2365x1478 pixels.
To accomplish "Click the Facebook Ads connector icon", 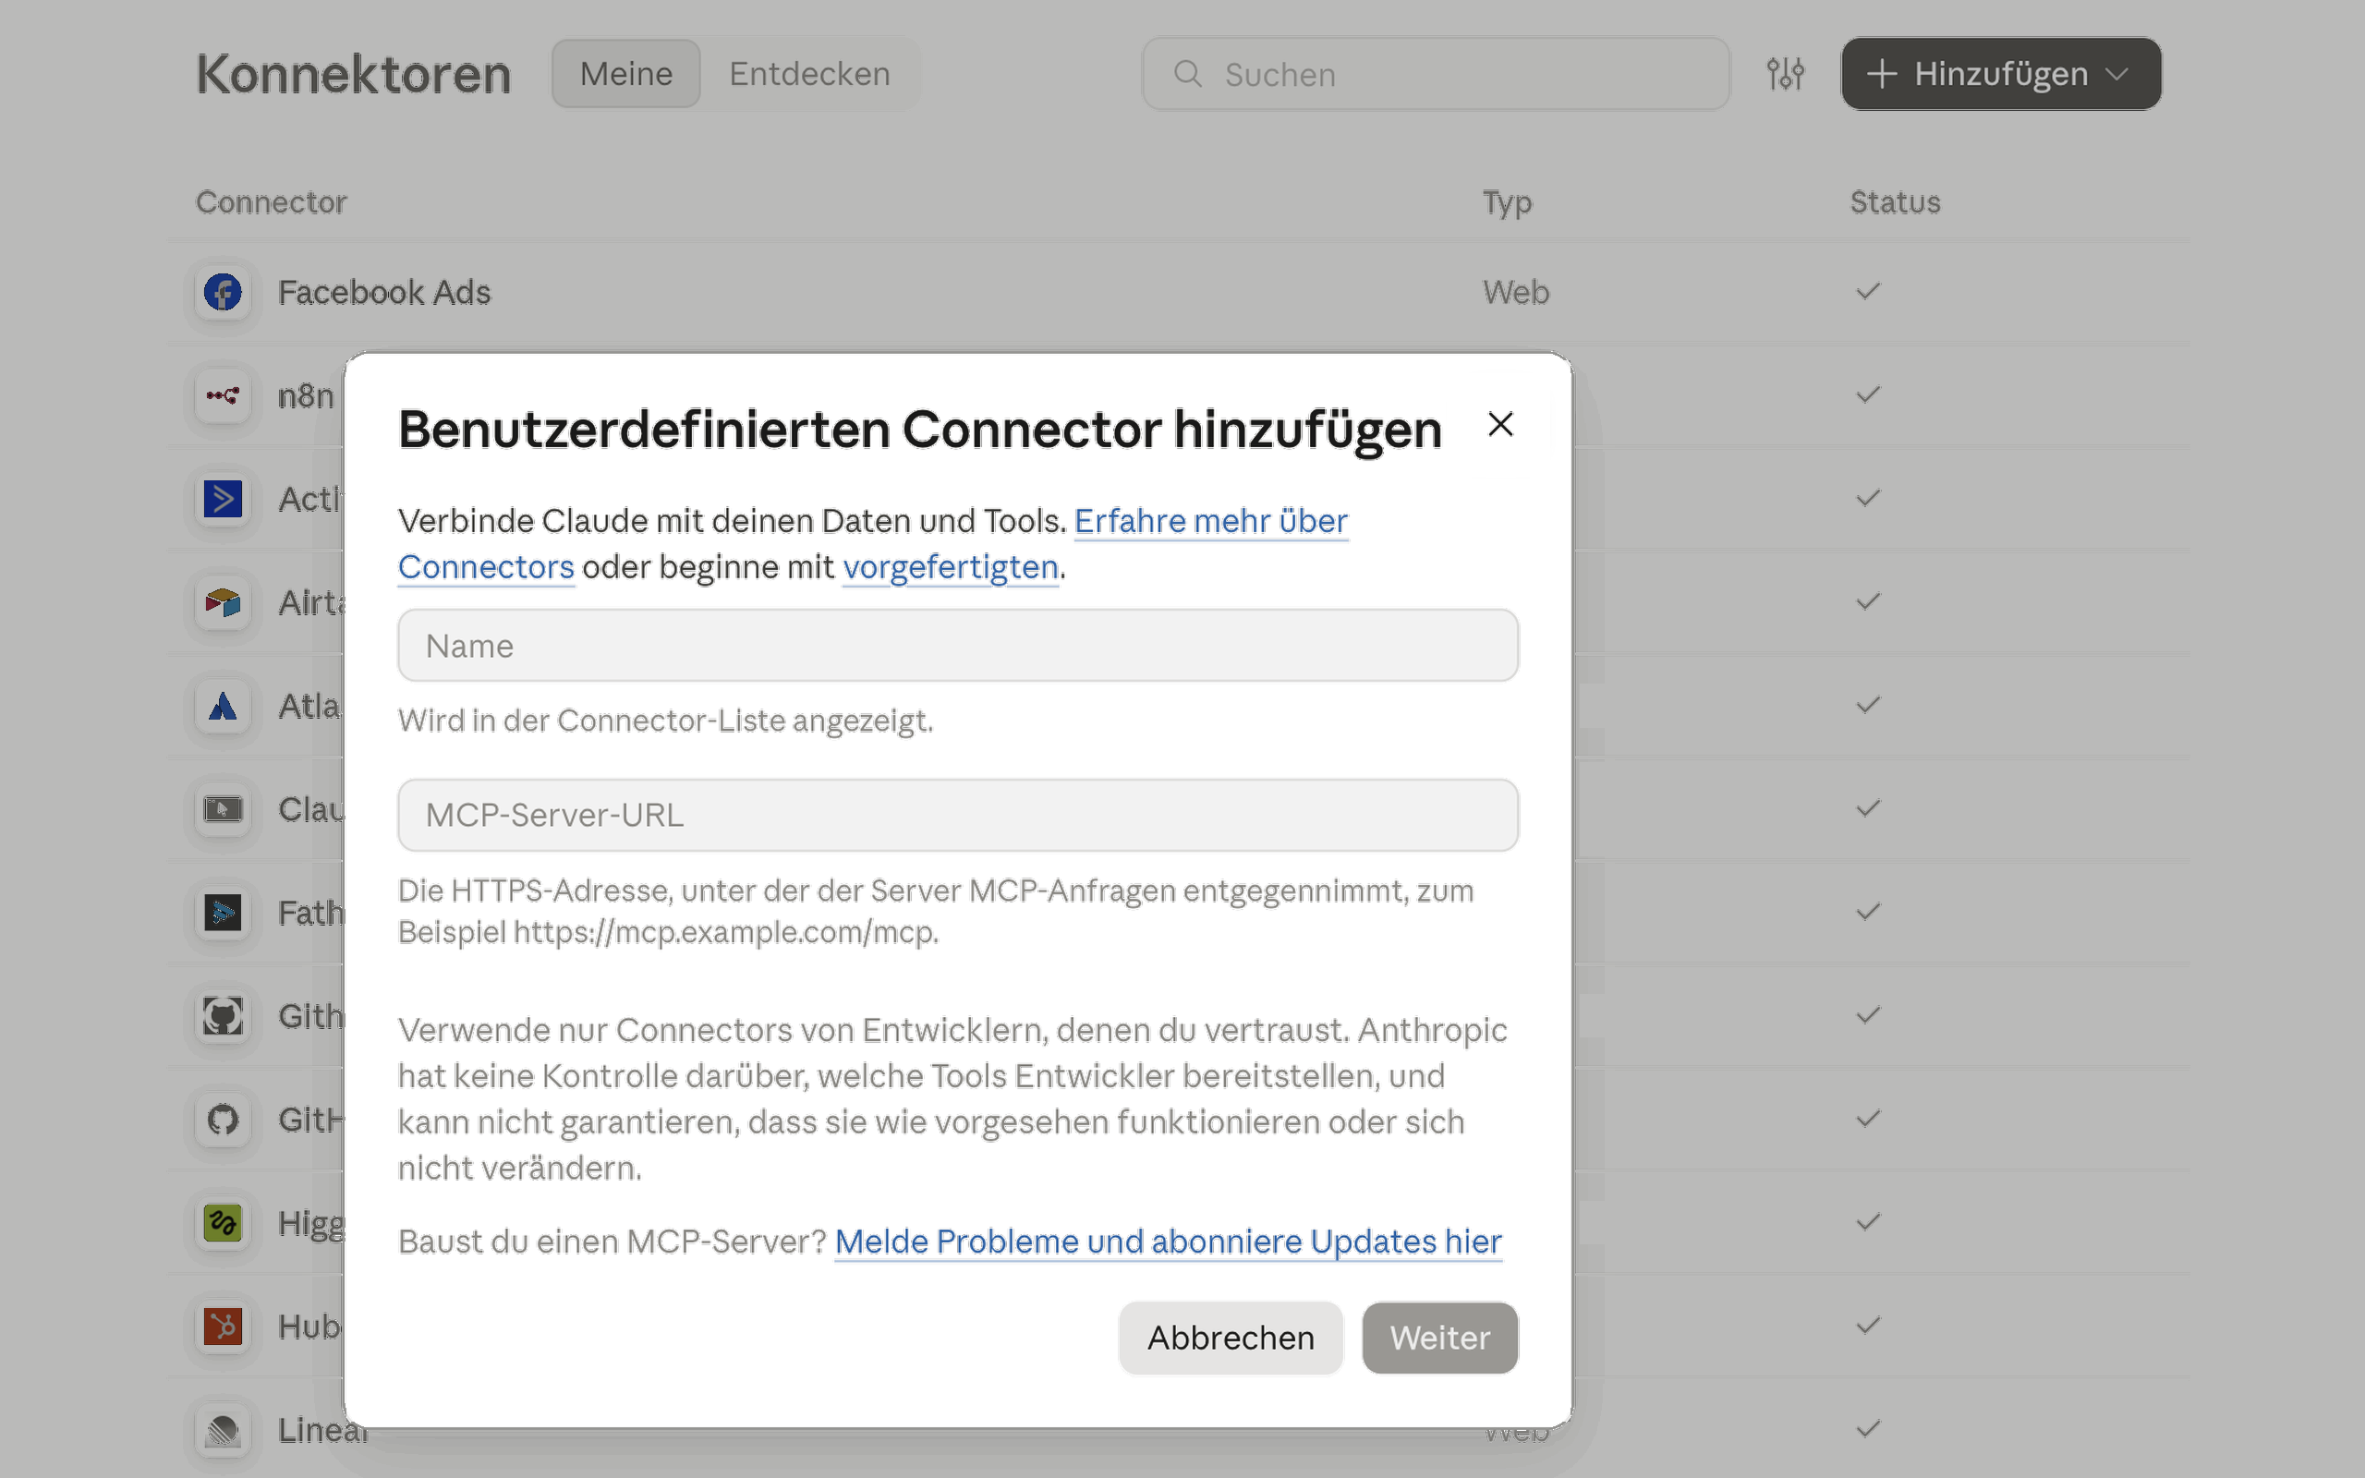I will tap(223, 292).
